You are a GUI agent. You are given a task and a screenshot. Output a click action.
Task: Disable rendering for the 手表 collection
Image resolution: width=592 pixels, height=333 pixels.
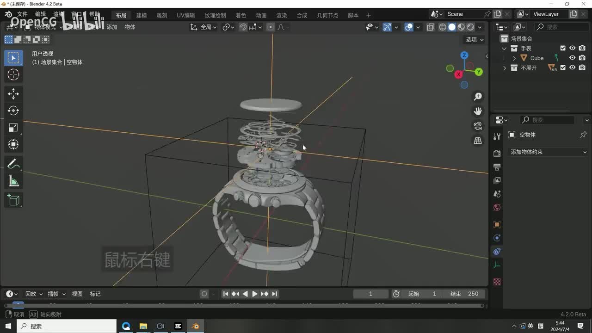click(582, 48)
